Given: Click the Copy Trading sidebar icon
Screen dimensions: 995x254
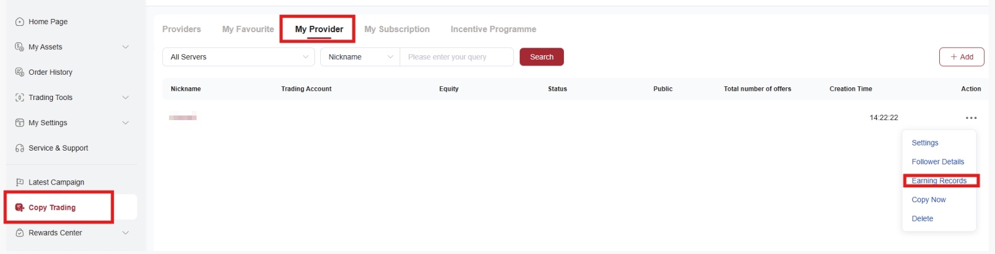Looking at the screenshot, I should pyautogui.click(x=20, y=207).
